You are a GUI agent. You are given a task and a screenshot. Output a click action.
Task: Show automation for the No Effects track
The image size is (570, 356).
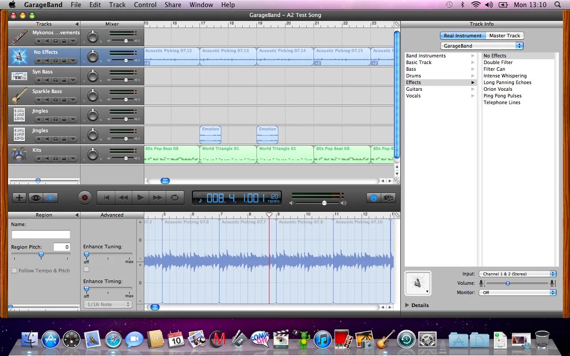(x=73, y=61)
